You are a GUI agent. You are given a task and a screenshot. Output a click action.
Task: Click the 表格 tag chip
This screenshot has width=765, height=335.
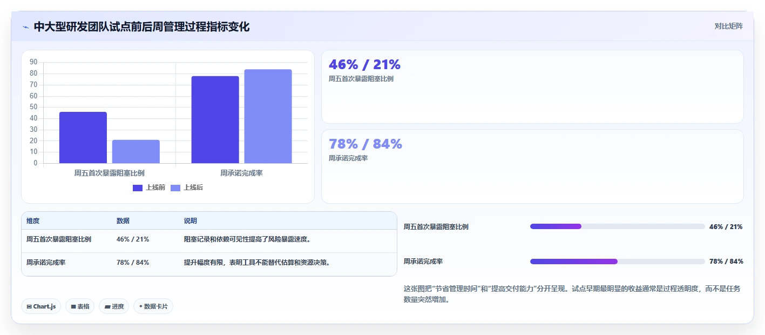(80, 306)
